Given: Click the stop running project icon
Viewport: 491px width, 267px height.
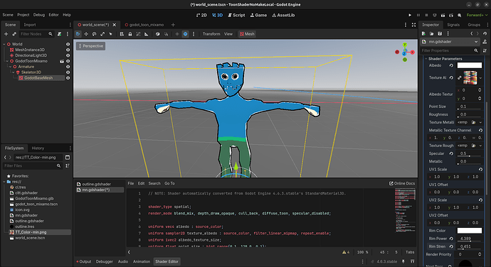Looking at the screenshot, I should pos(426,15).
